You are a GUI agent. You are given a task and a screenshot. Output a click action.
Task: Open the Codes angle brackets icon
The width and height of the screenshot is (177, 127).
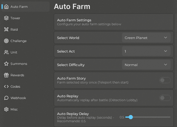point(6,86)
